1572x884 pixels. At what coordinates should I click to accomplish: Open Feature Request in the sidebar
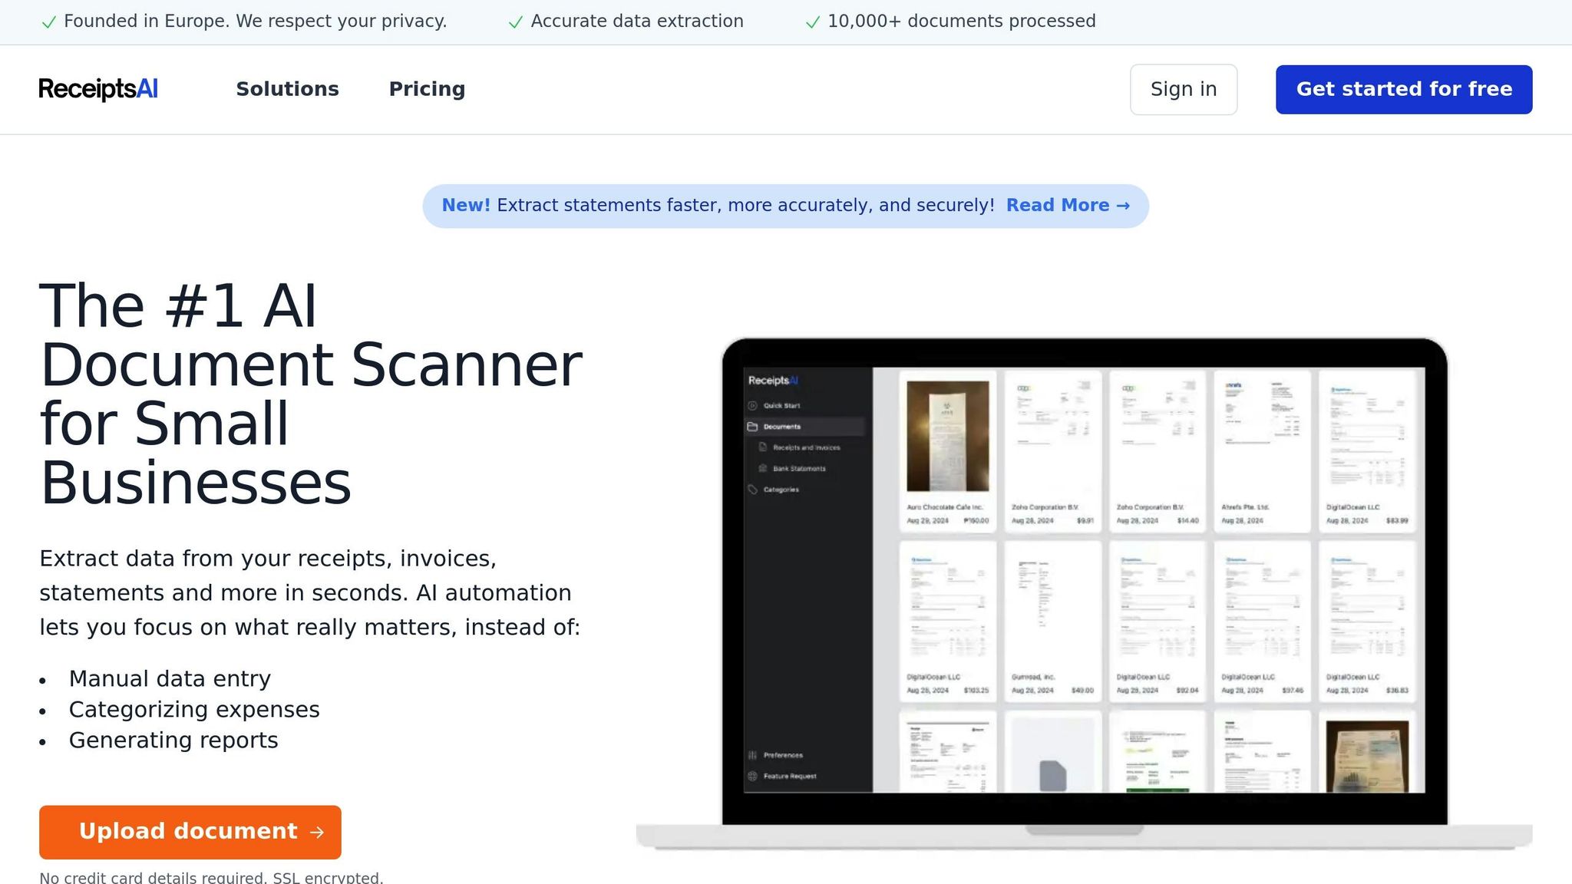pos(788,776)
